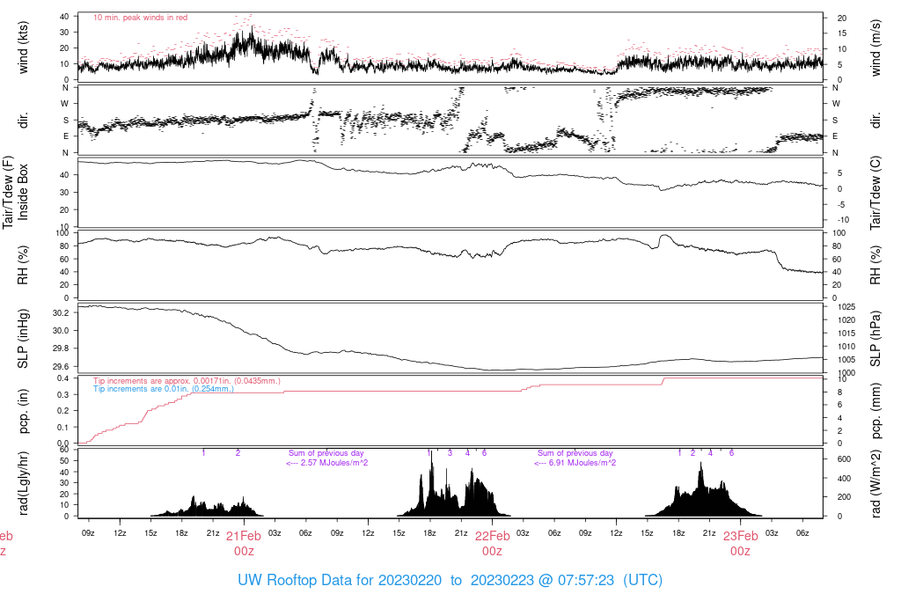901x616 pixels.
Task: Select the "23Feb" date label
Action: (741, 536)
